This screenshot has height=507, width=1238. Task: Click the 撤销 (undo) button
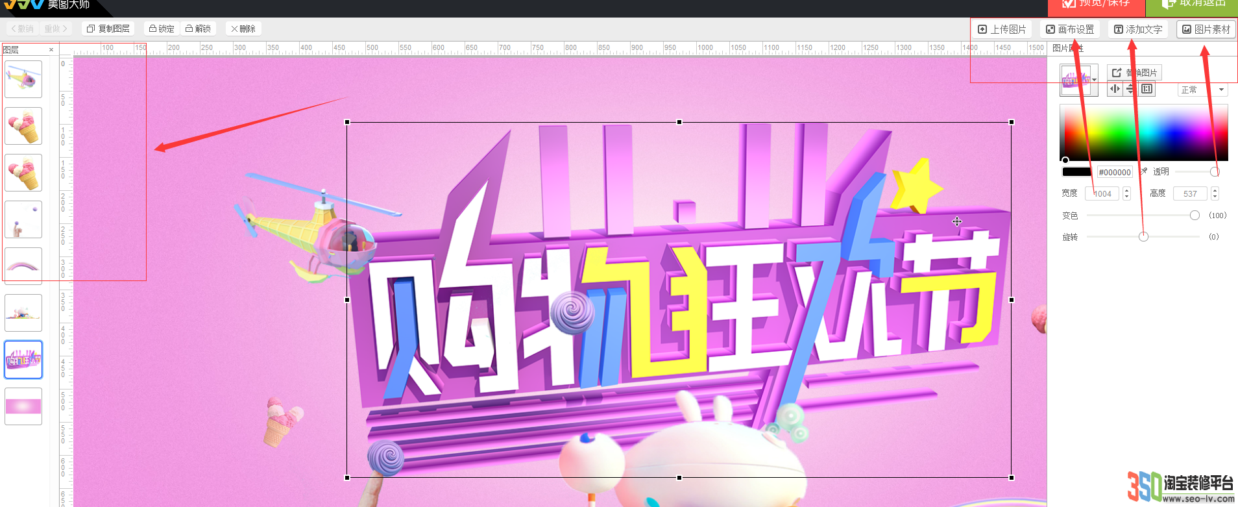coord(23,29)
